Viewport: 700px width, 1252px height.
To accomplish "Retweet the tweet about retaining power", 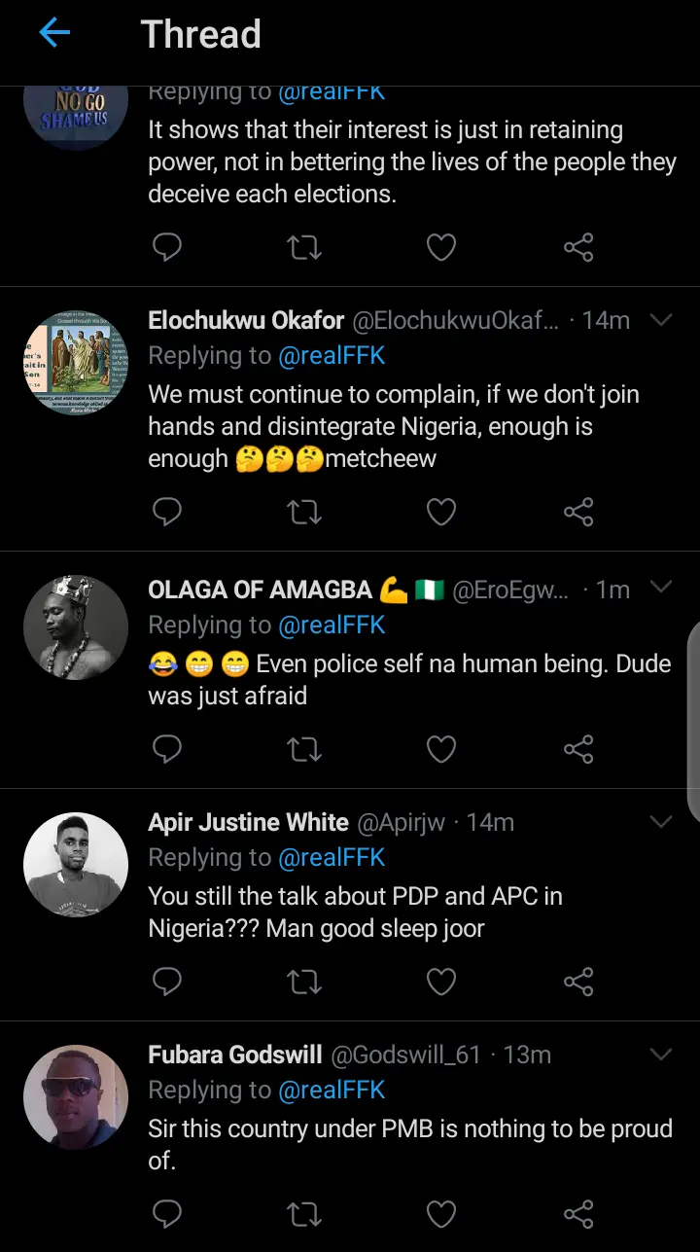I will click(305, 248).
